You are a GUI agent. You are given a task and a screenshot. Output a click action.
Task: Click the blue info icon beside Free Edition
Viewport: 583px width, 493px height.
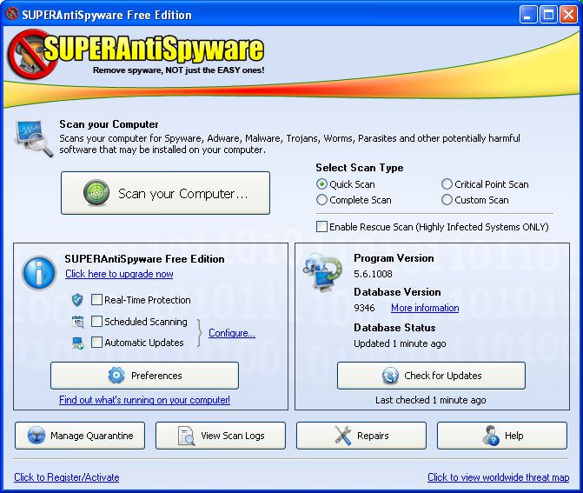pyautogui.click(x=38, y=272)
